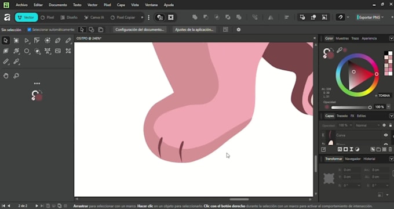Expand Capas panel options menu

coord(391,116)
